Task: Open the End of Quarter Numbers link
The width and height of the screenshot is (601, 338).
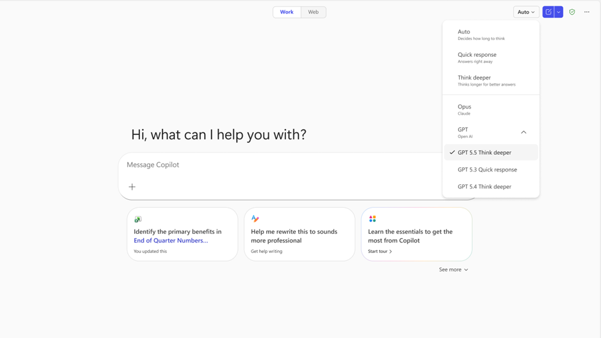Action: [171, 241]
